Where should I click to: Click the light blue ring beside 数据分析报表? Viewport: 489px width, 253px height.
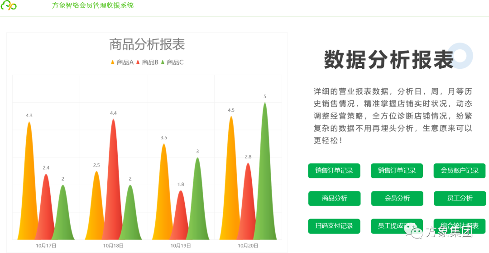460,56
